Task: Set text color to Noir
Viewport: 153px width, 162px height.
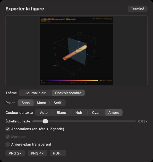Action: pyautogui.click(x=79, y=113)
